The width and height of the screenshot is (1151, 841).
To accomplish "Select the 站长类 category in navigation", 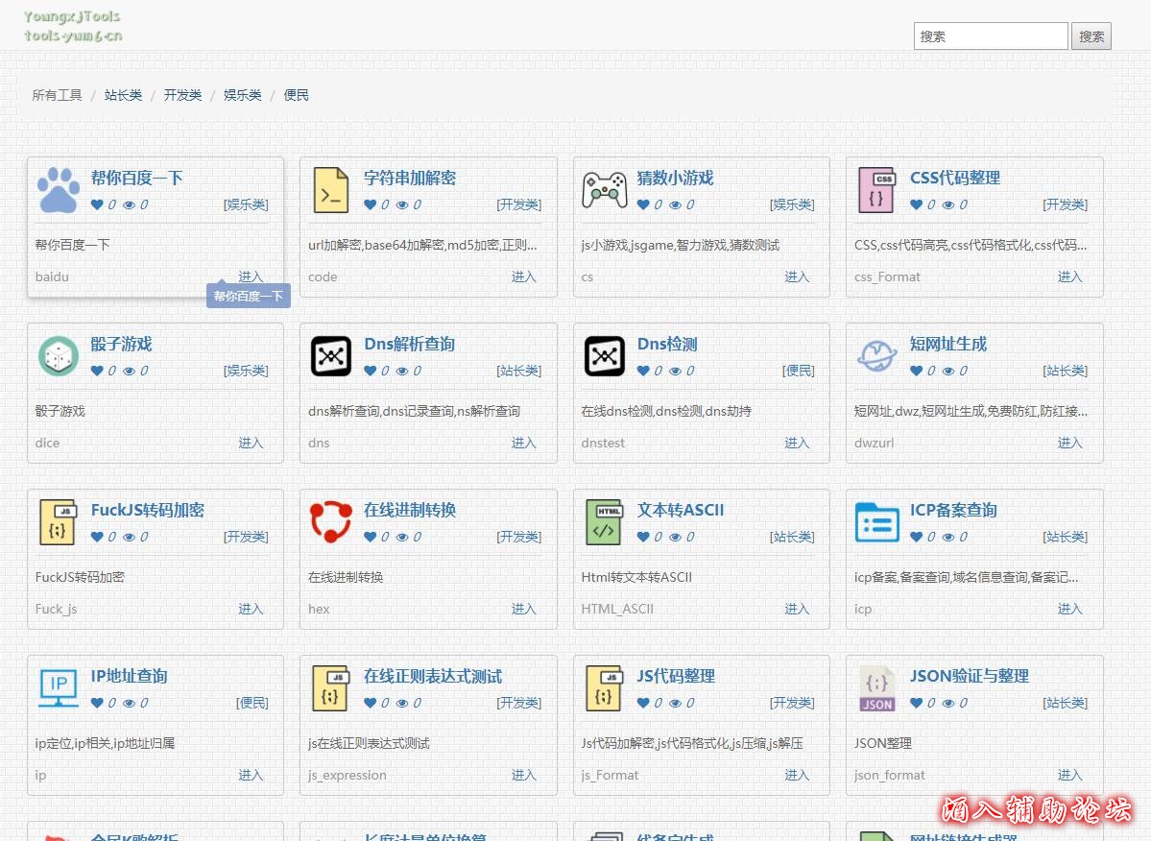I will coord(123,95).
